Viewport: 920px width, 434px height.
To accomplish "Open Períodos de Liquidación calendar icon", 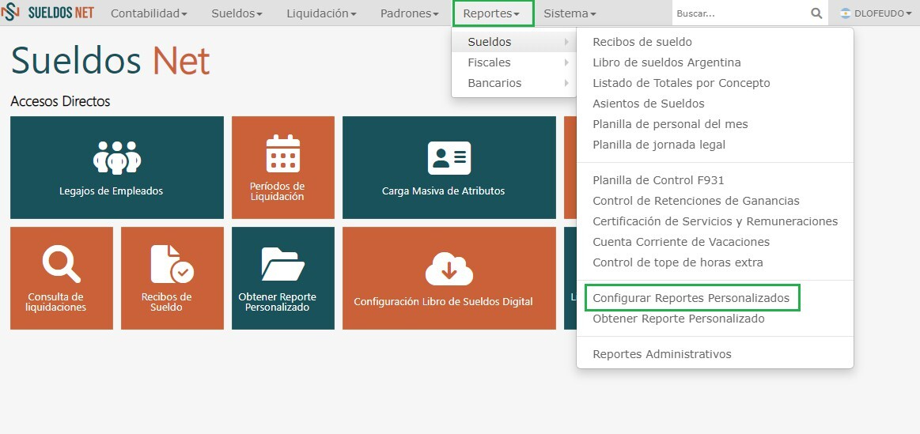I will coord(283,153).
